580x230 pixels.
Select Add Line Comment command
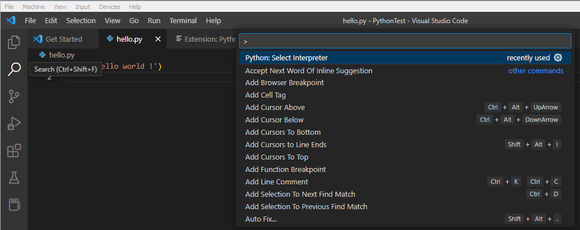405,182
